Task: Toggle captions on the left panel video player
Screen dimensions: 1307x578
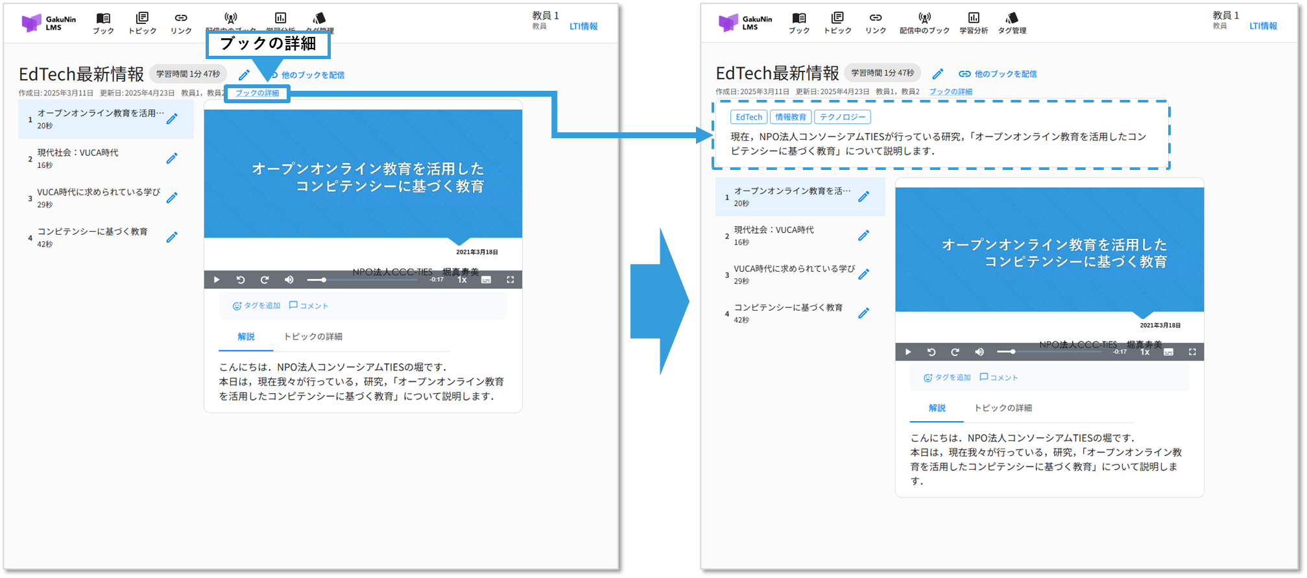Action: pos(486,280)
